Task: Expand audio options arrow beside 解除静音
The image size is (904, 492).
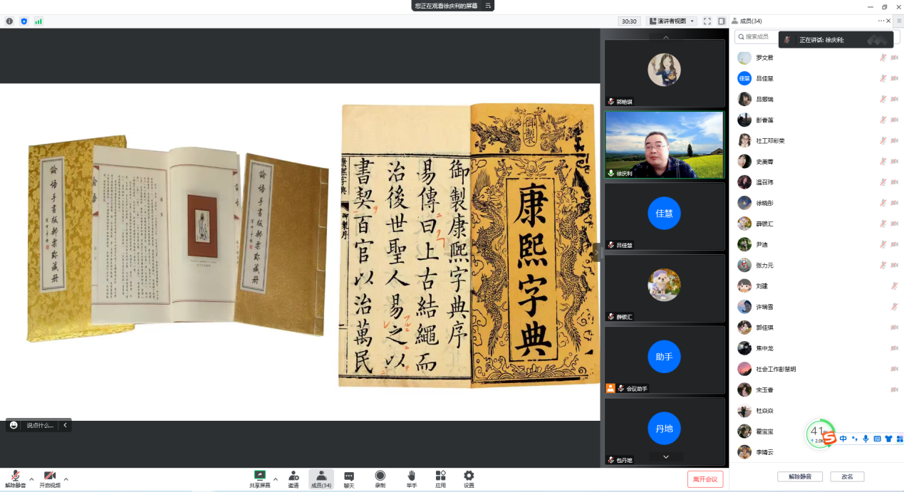Action: point(31,478)
